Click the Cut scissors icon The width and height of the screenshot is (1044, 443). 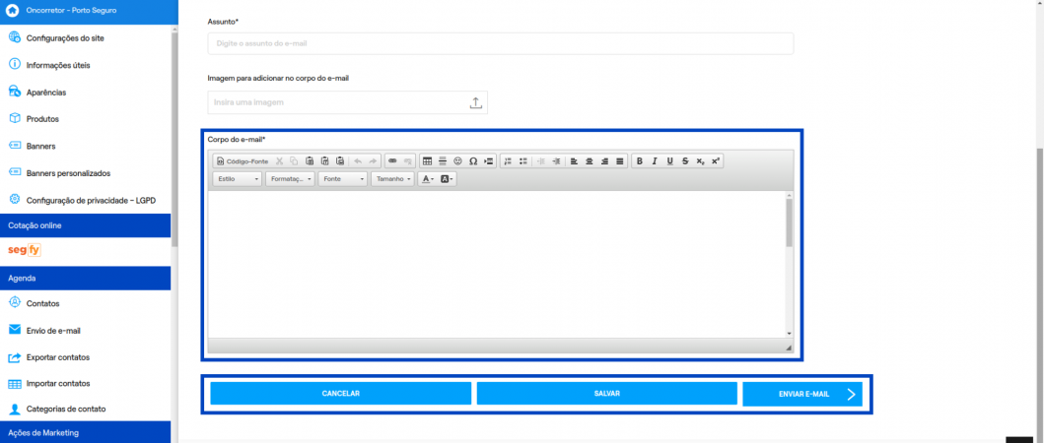pyautogui.click(x=279, y=161)
